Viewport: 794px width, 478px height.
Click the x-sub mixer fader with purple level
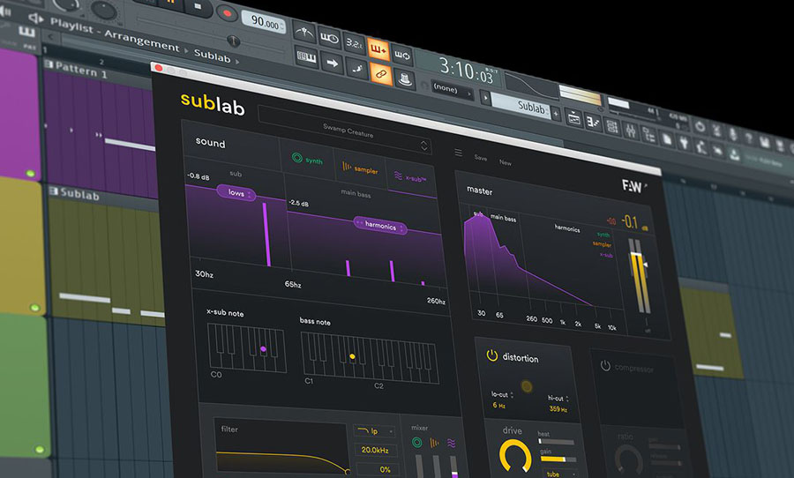(x=453, y=467)
